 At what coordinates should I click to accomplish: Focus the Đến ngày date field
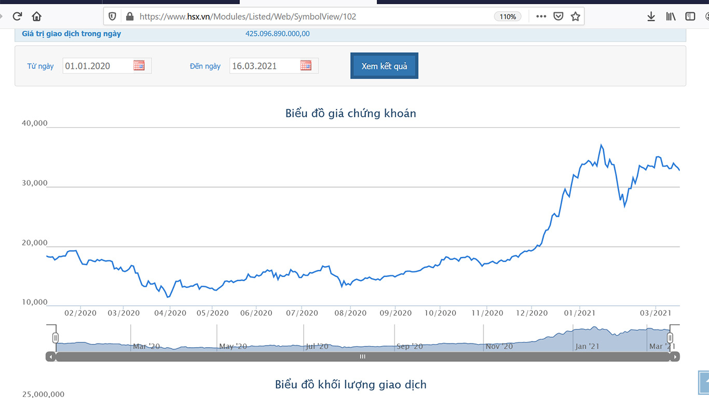[264, 66]
